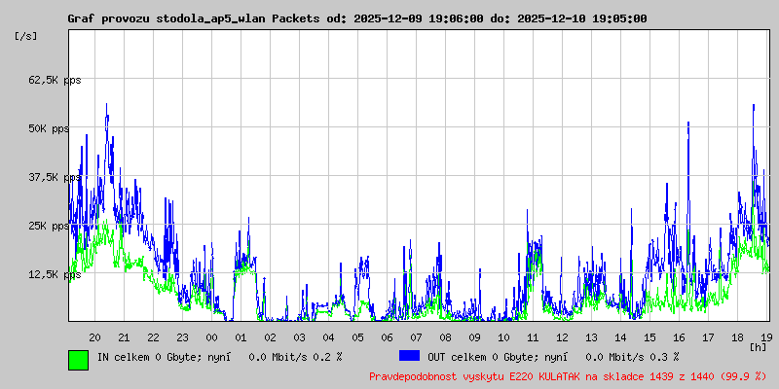The height and width of the screenshot is (389, 779).
Task: Click hour label 18 on time axis
Action: tap(737, 337)
